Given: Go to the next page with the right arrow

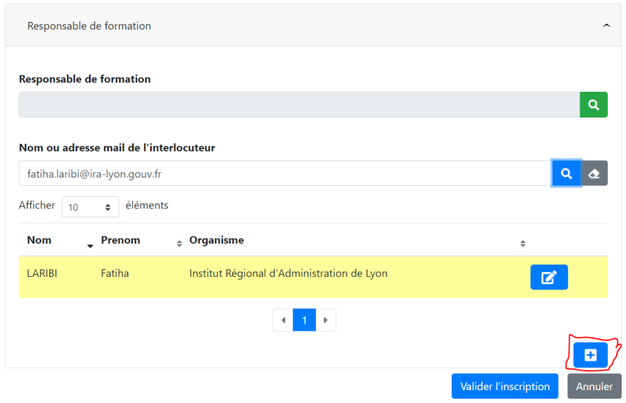Looking at the screenshot, I should 326,319.
